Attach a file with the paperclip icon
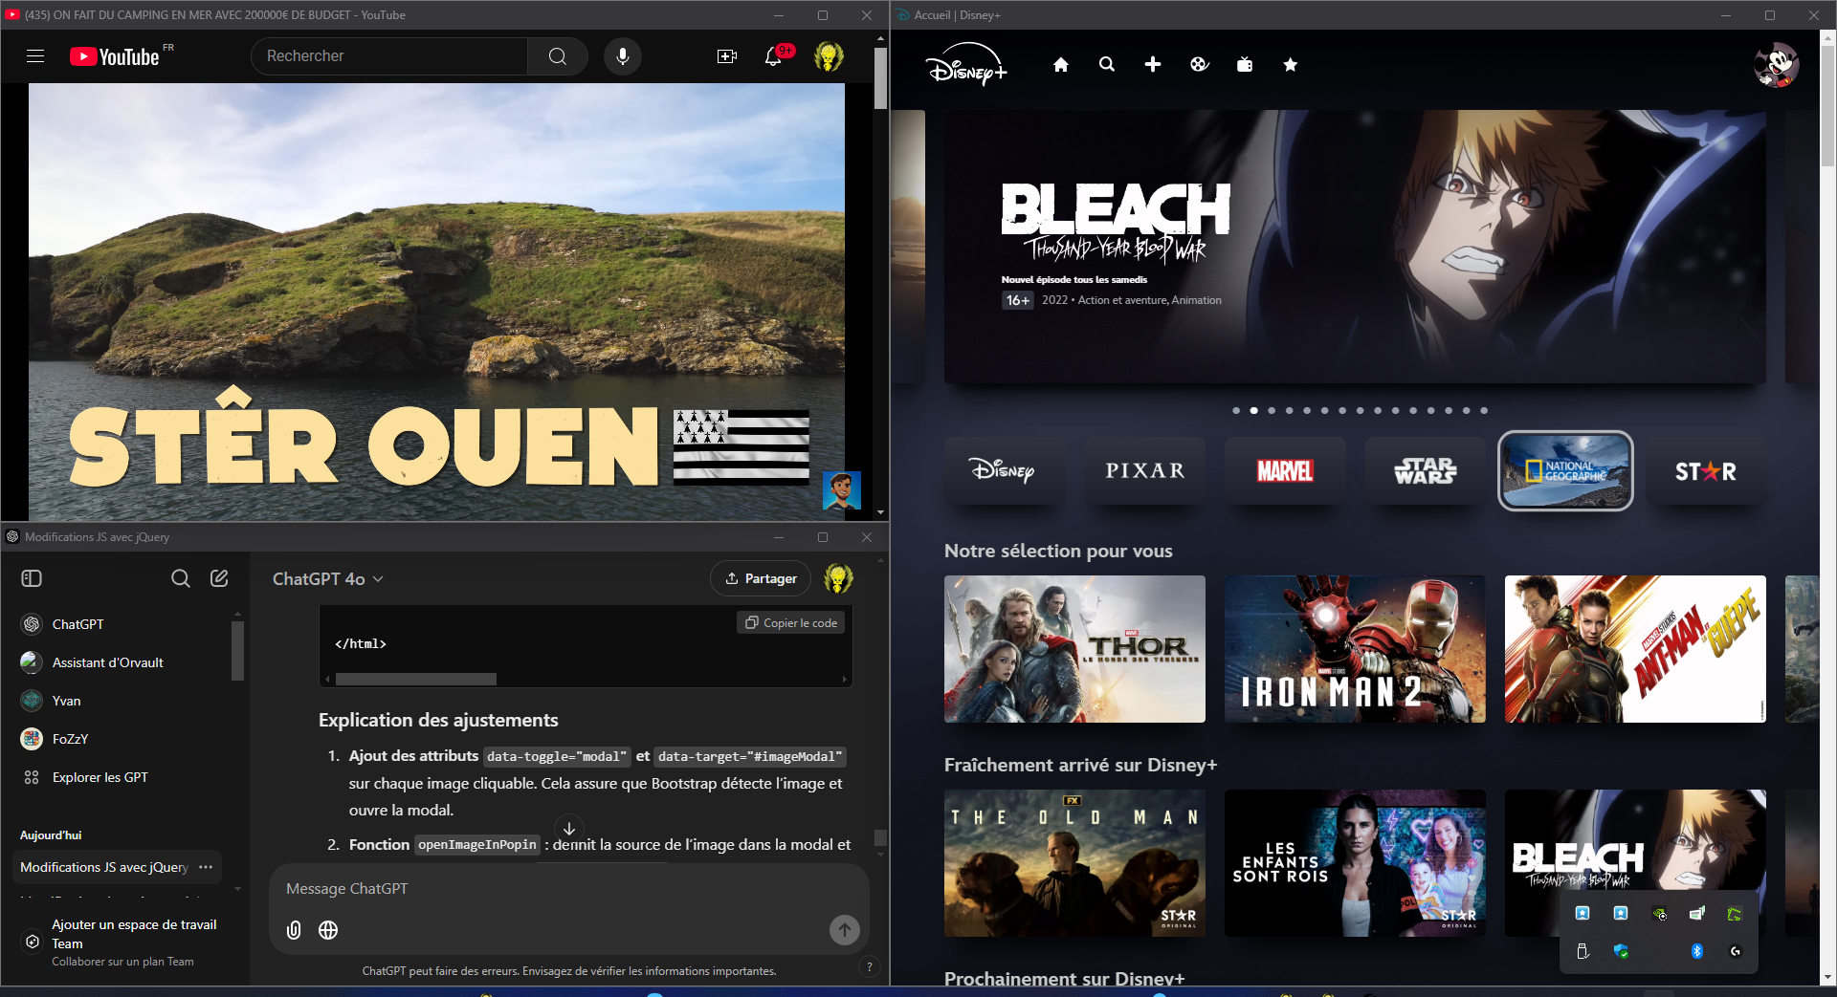1837x997 pixels. [x=294, y=930]
